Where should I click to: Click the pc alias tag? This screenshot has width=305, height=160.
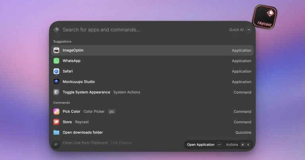click(112, 112)
